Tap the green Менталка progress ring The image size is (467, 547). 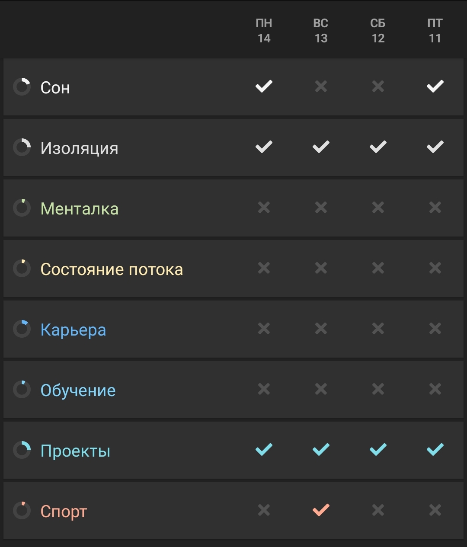point(22,208)
